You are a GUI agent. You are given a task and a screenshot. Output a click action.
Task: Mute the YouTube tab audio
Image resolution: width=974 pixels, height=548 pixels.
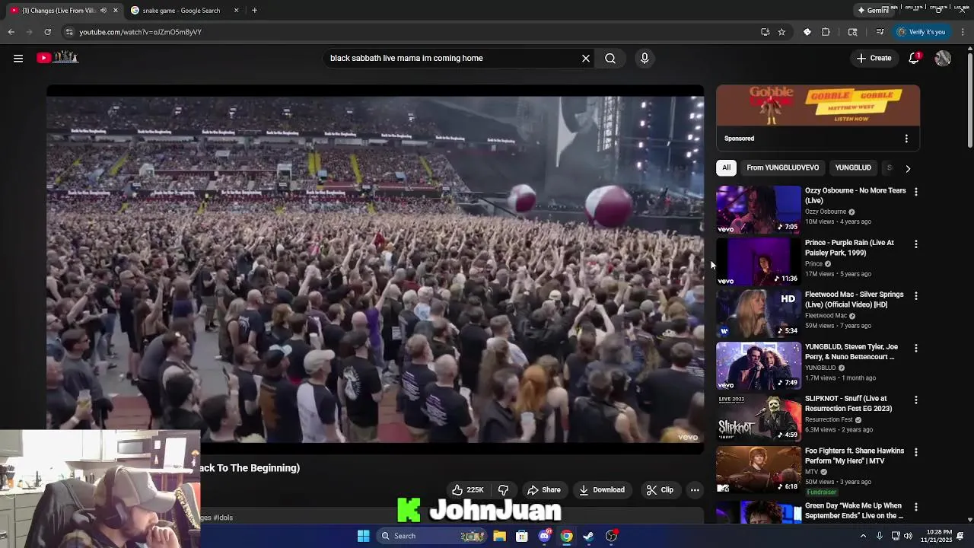pos(103,11)
